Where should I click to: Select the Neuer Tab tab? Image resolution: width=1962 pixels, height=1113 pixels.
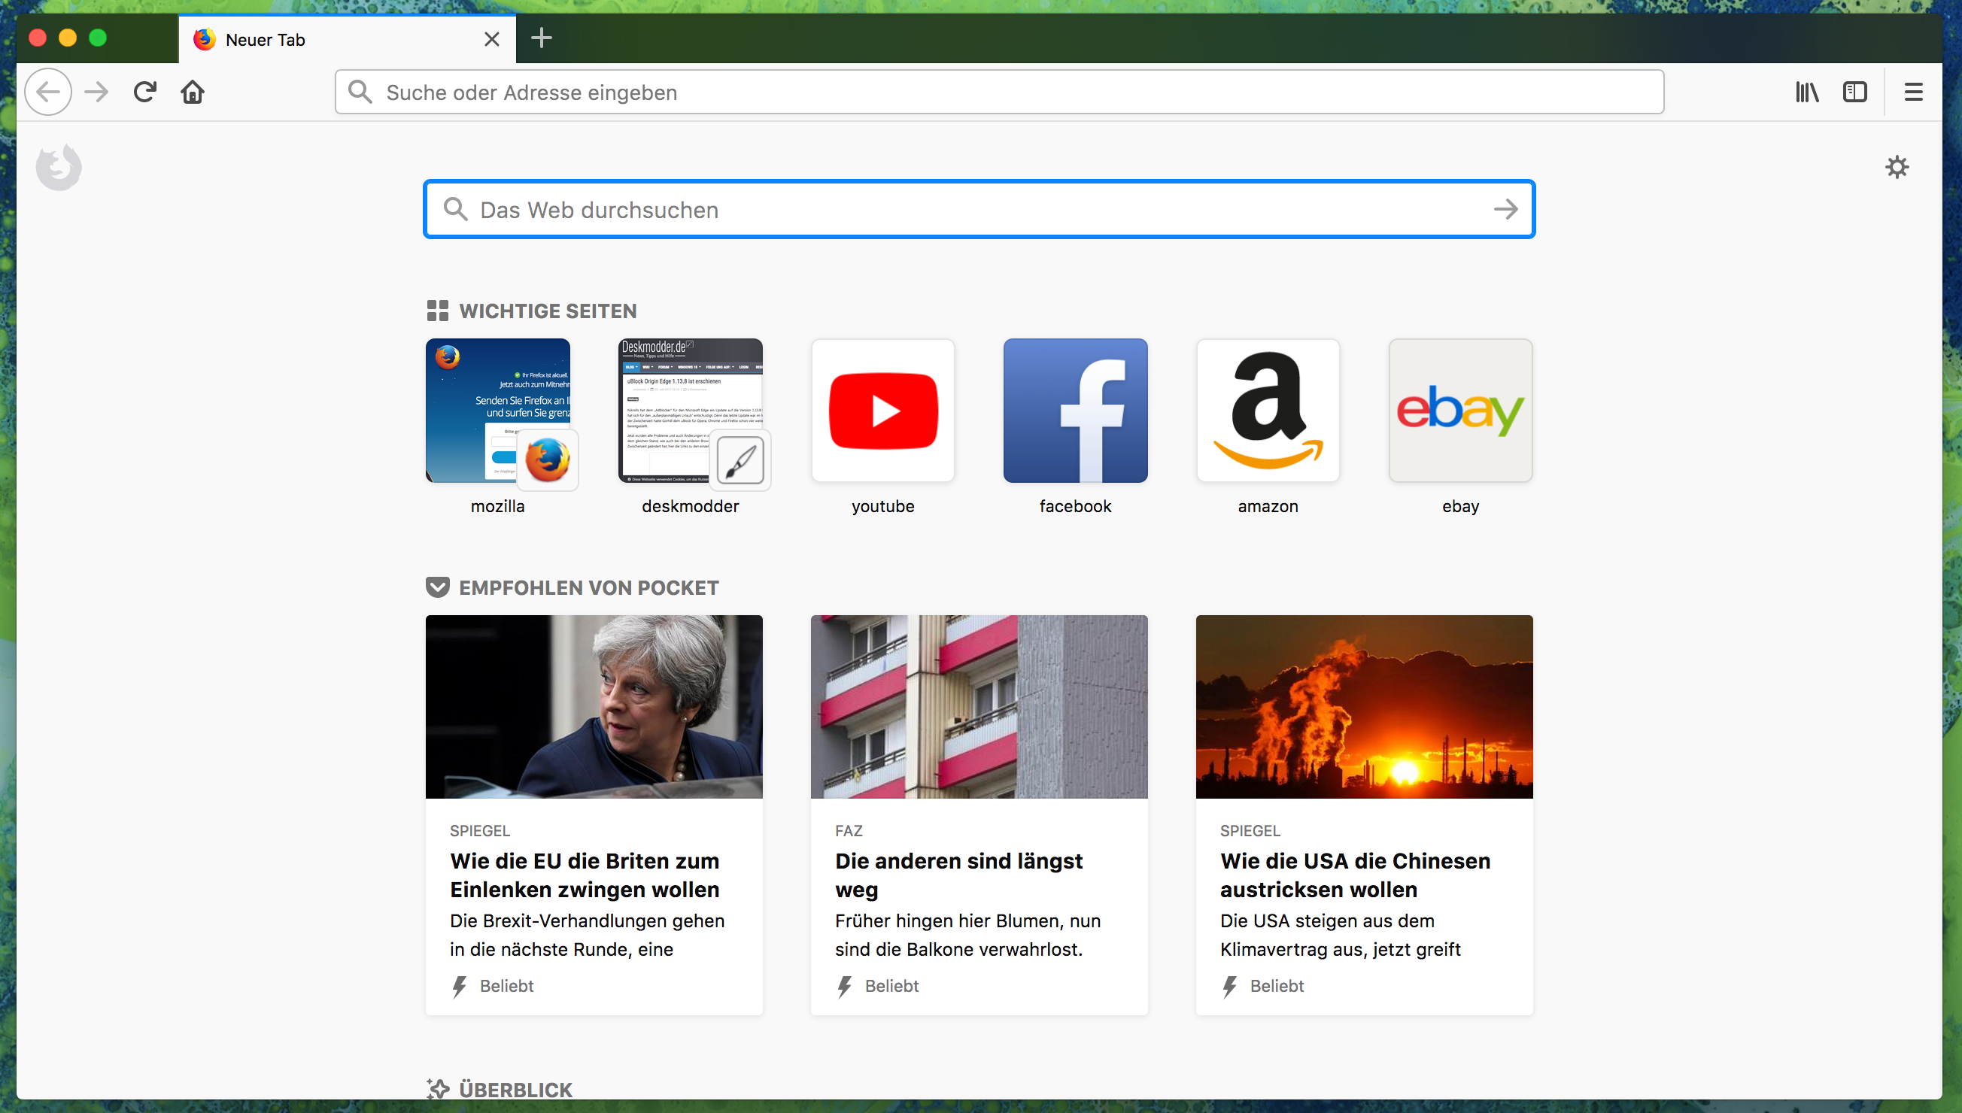pos(347,39)
